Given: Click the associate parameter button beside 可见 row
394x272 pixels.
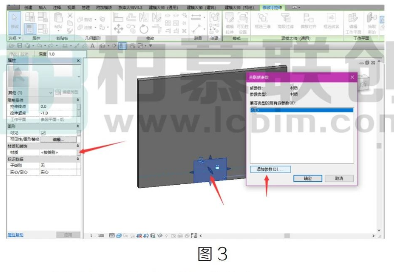Looking at the screenshot, I should [79, 133].
